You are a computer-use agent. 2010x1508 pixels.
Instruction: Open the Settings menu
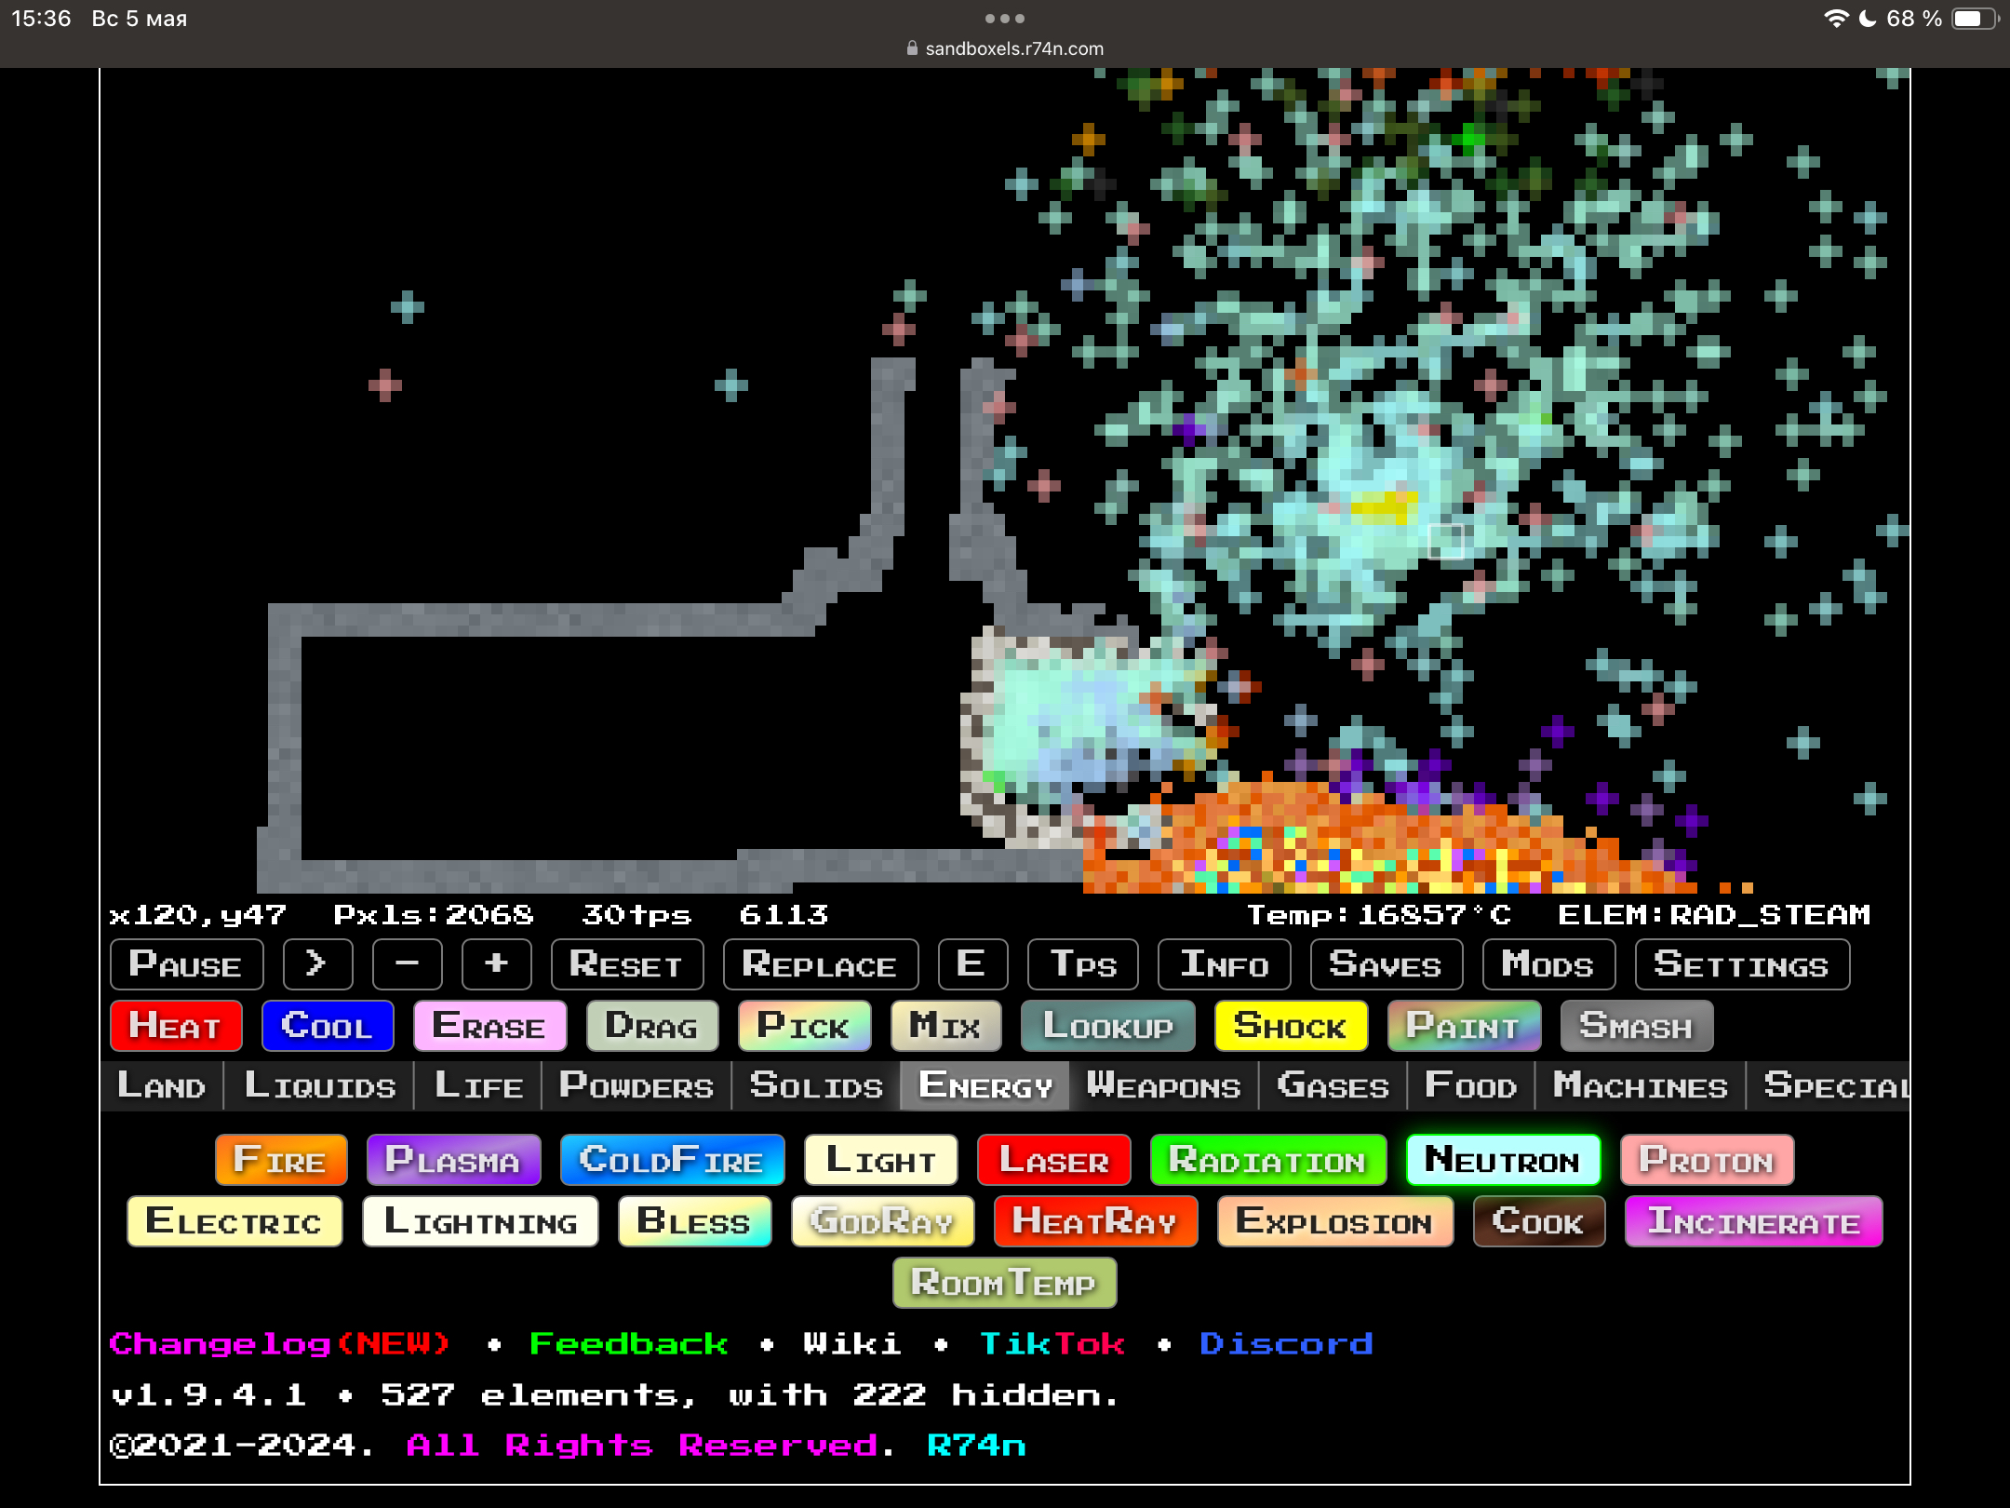coord(1741,964)
